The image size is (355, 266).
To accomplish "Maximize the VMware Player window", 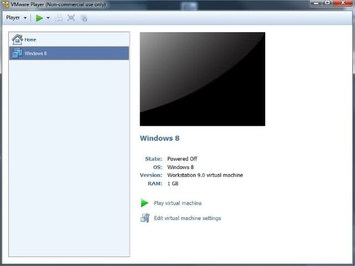I will 328,3.
